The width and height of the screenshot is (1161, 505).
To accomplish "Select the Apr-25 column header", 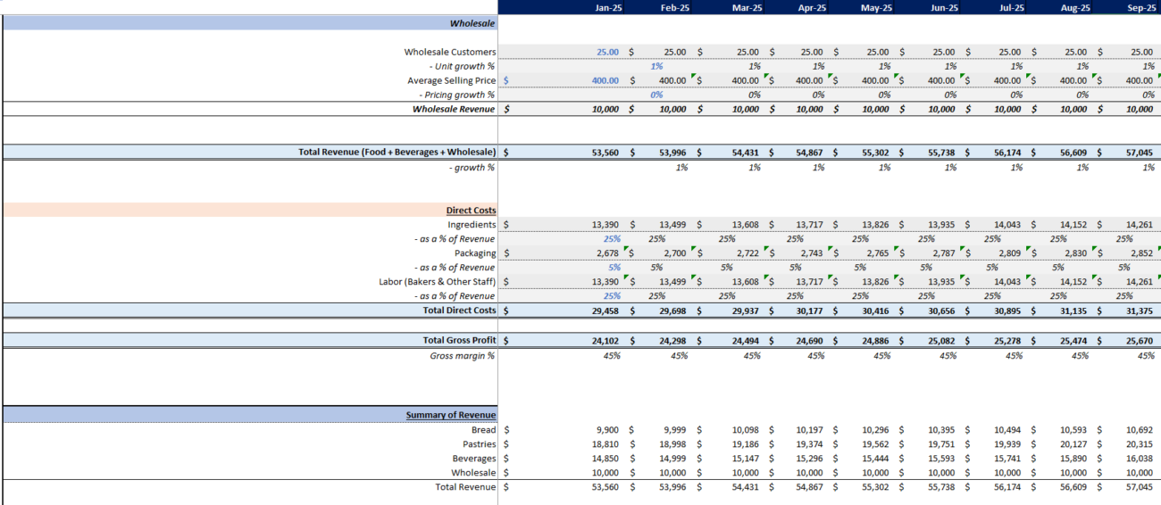I will pyautogui.click(x=812, y=7).
